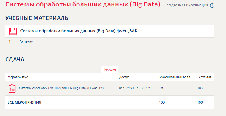The width and height of the screenshot is (226, 116).
Task: Click the Мероприятие column header
Action: pos(18,77)
